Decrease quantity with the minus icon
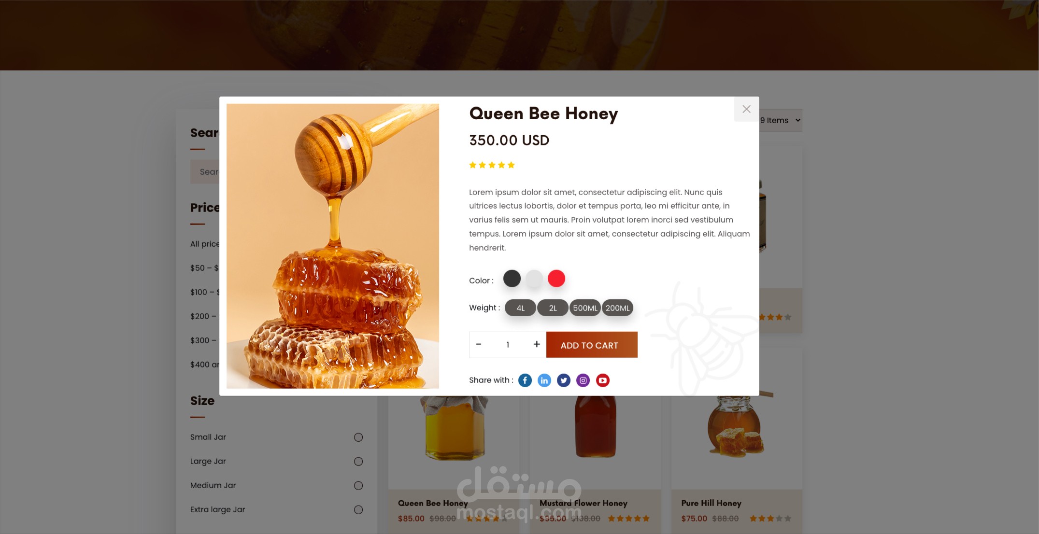The image size is (1039, 534). 479,344
